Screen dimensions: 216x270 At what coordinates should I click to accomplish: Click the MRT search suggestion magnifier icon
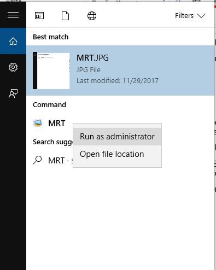click(x=37, y=160)
